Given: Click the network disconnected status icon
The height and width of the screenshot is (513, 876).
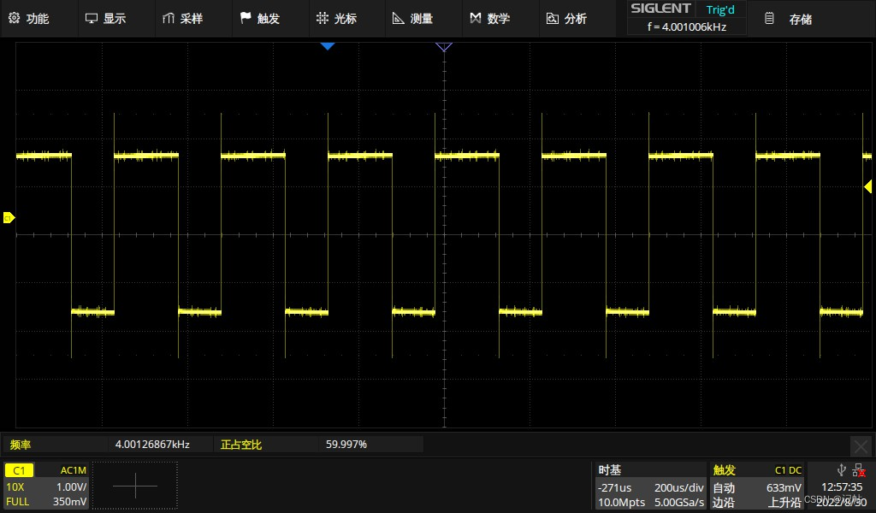Looking at the screenshot, I should [859, 470].
